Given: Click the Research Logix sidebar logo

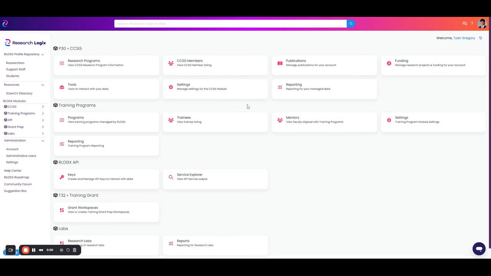Looking at the screenshot, I should (x=25, y=43).
